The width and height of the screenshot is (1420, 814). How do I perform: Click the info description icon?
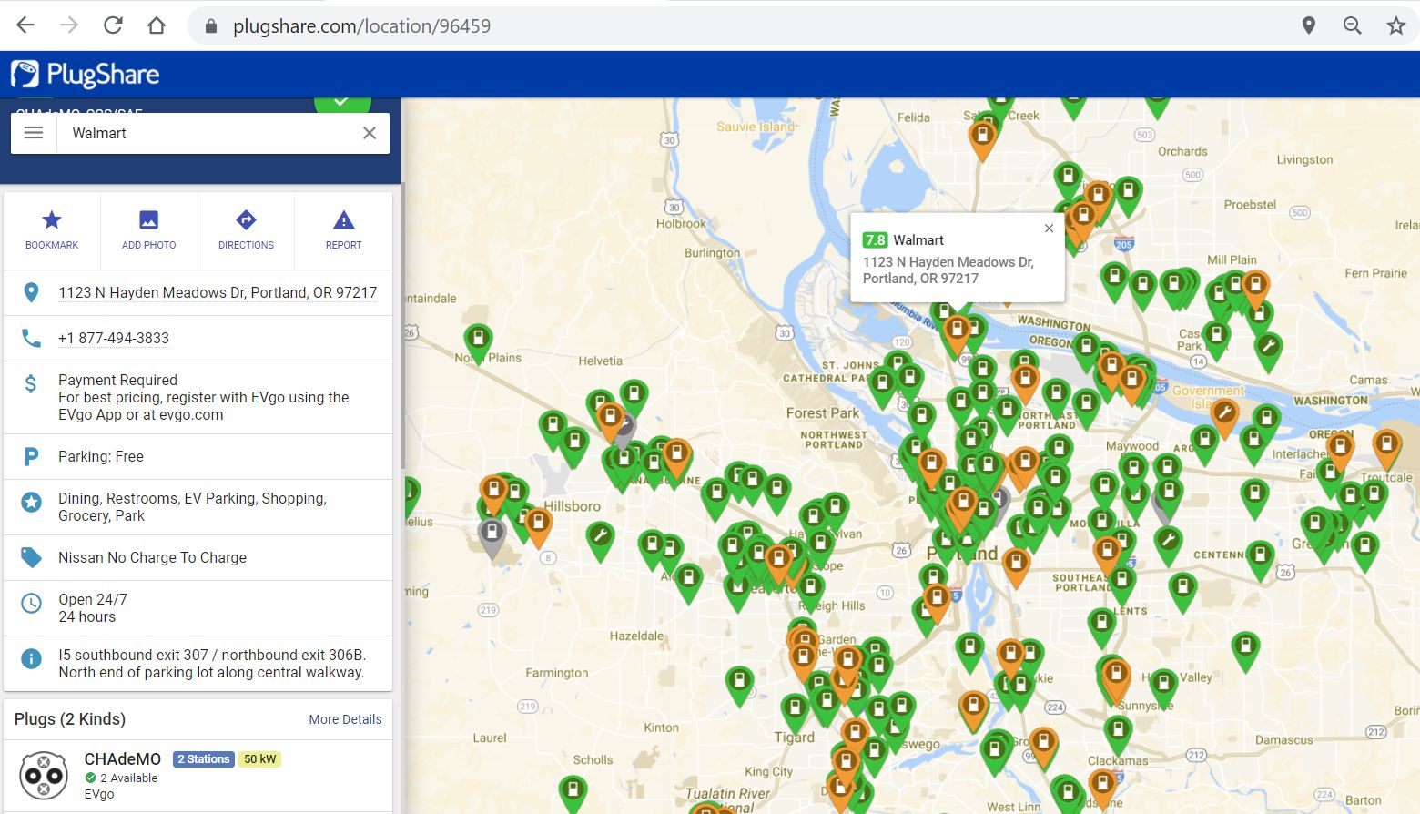pos(31,658)
